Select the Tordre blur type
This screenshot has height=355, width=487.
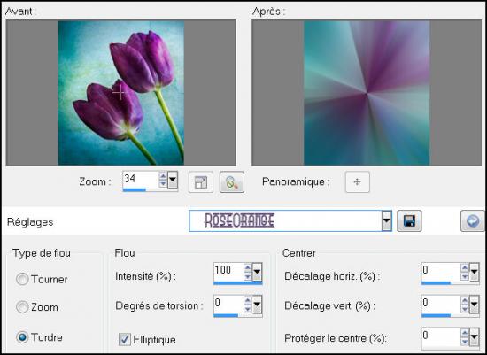pyautogui.click(x=22, y=337)
